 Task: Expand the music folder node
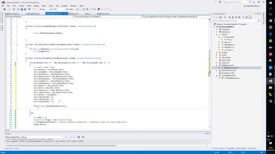pyautogui.click(x=217, y=55)
